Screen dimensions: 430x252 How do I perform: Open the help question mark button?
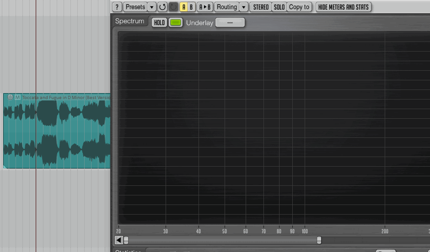(117, 7)
